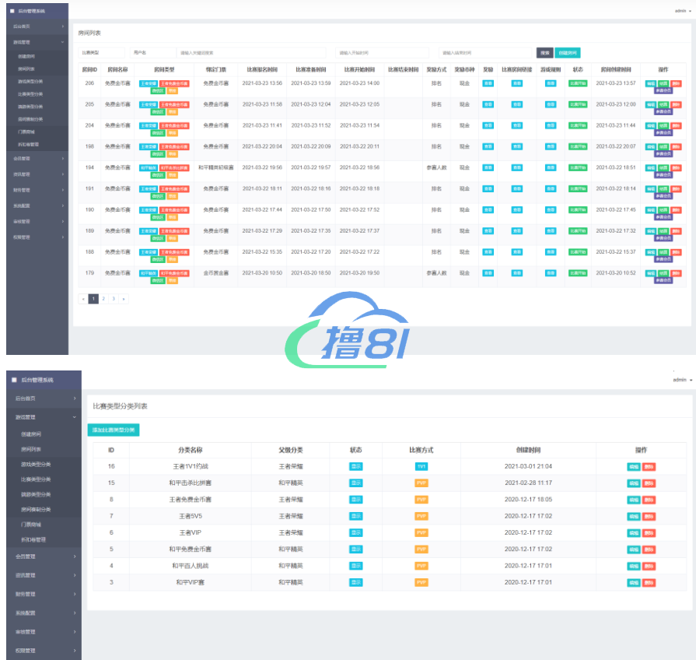The image size is (696, 660).
Task: Select 房间列表 in top sidebar
Action: pyautogui.click(x=26, y=68)
